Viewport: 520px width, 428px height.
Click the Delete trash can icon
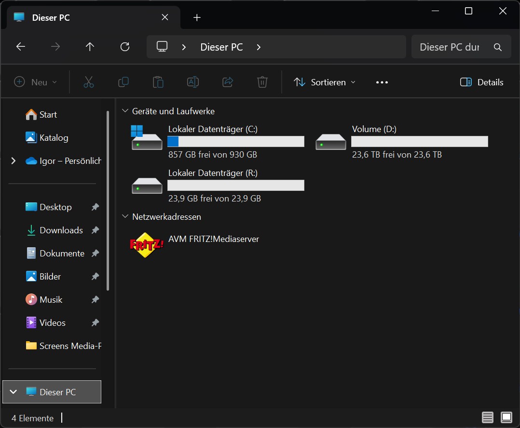coord(262,82)
